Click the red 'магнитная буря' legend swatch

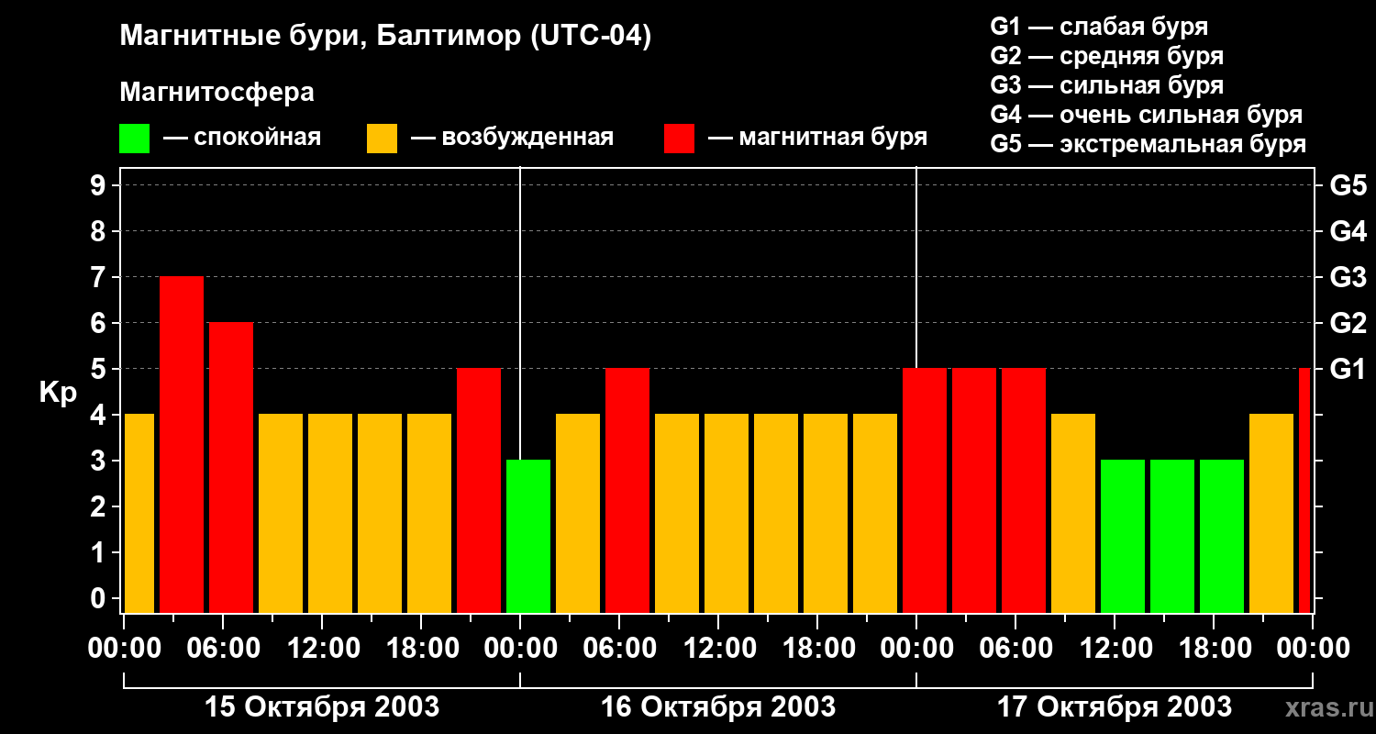coord(679,139)
